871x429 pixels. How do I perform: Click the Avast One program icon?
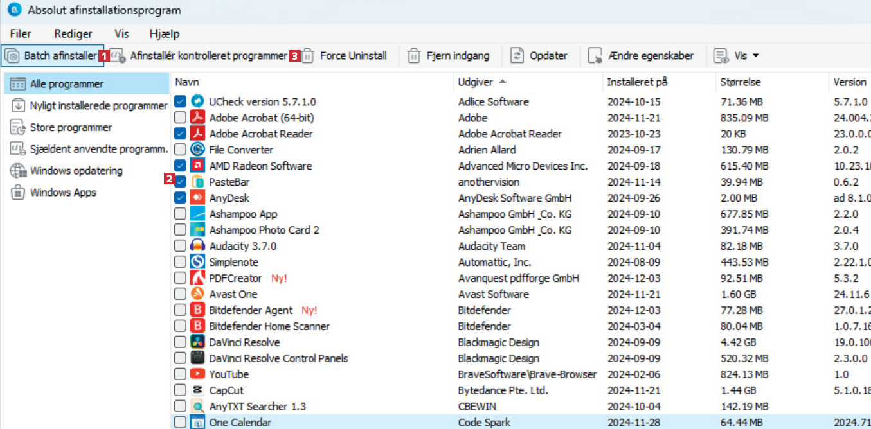click(x=198, y=294)
